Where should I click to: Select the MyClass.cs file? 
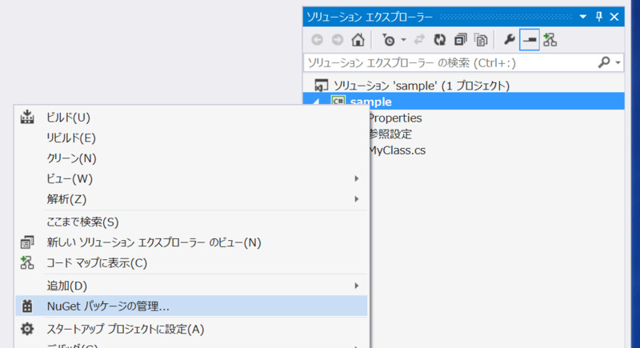[x=397, y=150]
